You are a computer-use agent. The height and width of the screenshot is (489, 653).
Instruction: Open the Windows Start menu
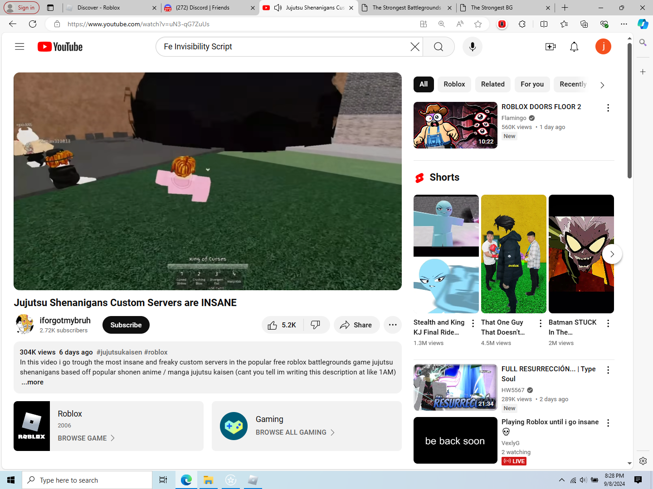[11, 480]
